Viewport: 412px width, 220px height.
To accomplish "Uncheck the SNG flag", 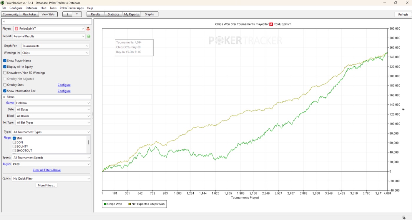I will point(14,138).
